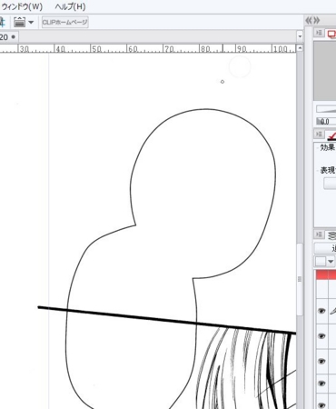Collapse palette dock with left double arrow
This screenshot has height=409, width=336.
coord(309,21)
